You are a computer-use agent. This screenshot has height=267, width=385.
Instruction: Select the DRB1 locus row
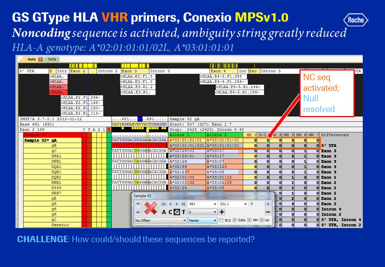(52, 182)
